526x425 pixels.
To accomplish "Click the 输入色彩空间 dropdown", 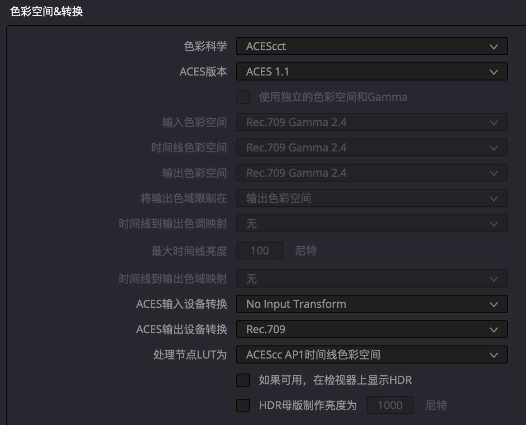I will click(371, 122).
